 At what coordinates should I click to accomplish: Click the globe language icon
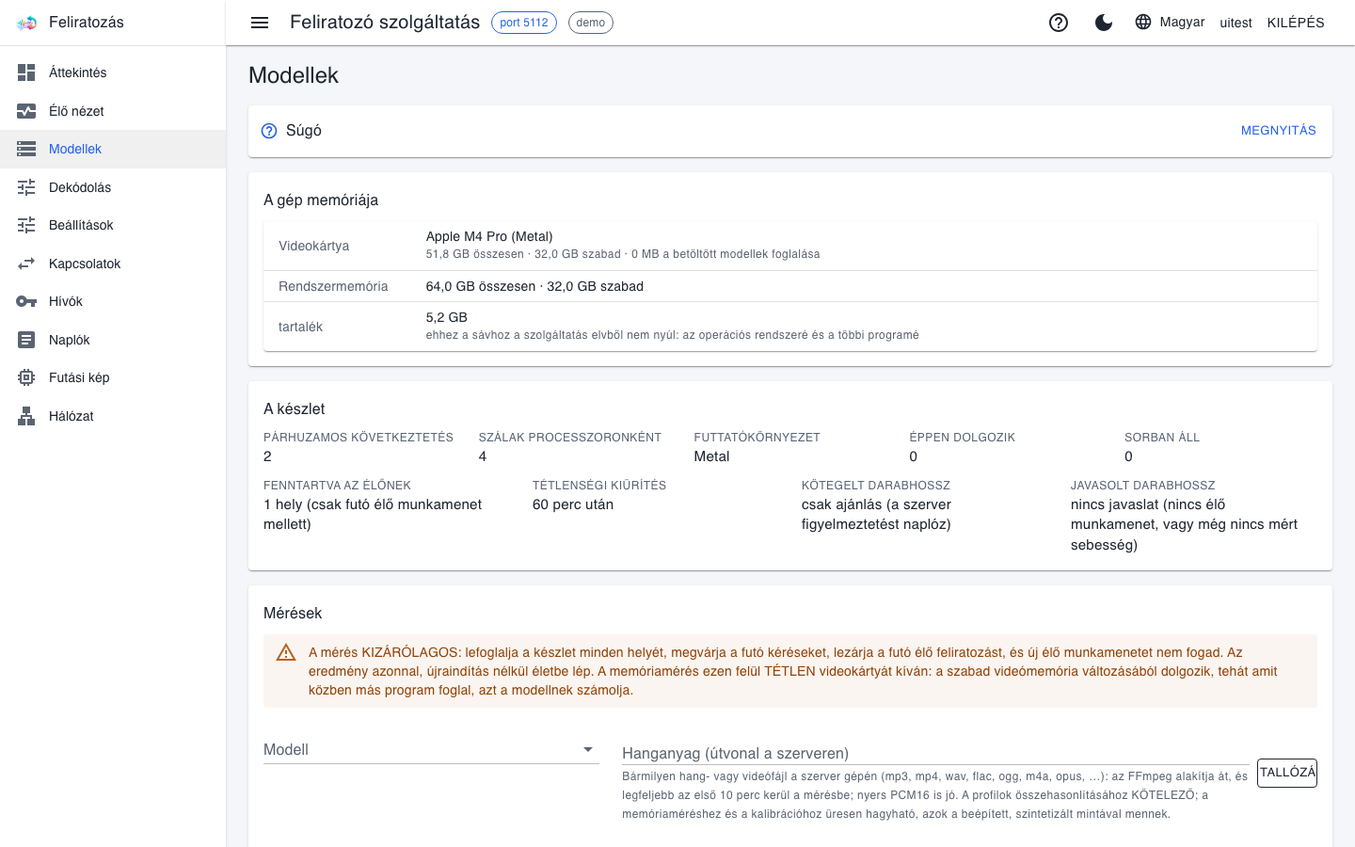(1143, 22)
